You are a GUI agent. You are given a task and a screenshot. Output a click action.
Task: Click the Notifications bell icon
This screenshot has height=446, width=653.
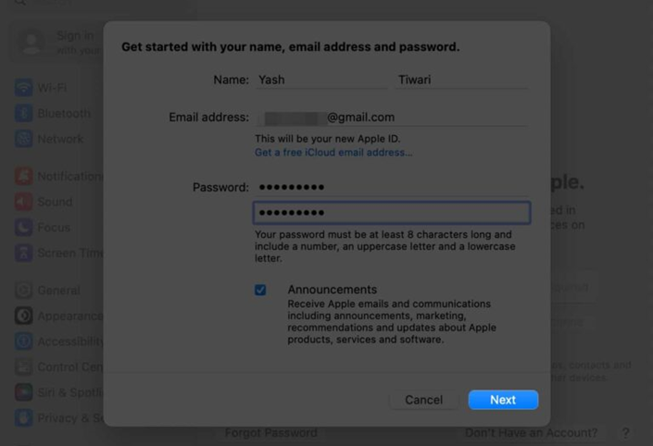(23, 177)
